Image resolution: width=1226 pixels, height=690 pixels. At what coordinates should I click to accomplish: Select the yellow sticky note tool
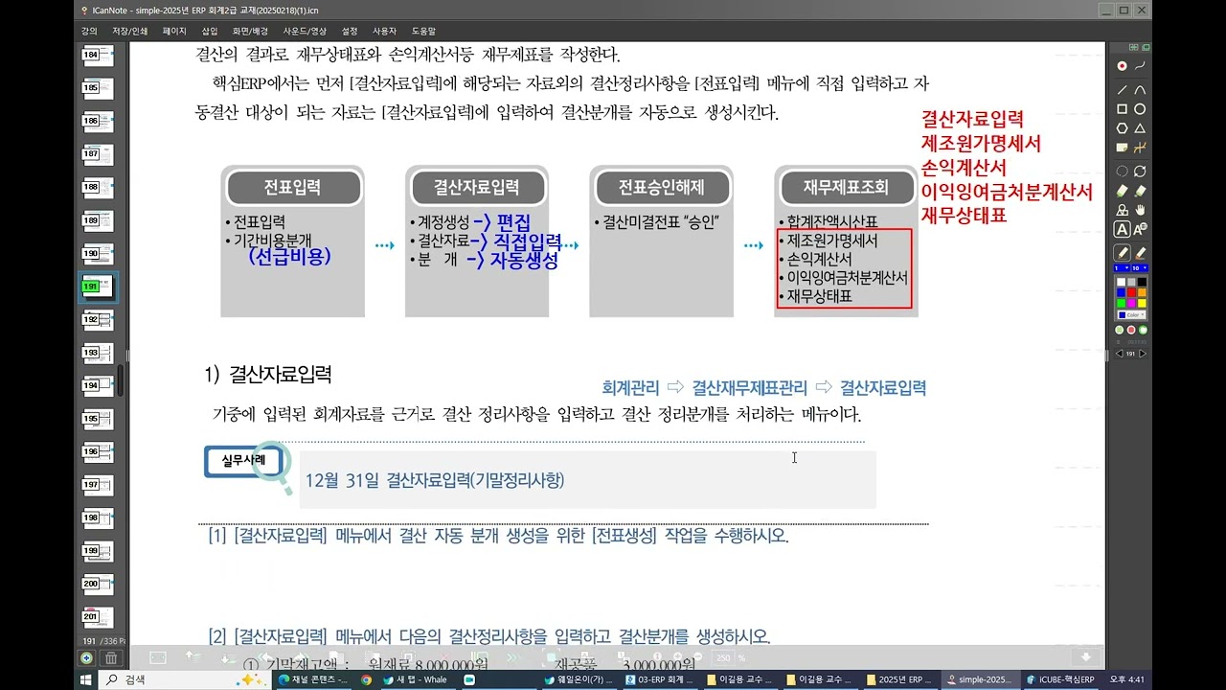pyautogui.click(x=1122, y=148)
